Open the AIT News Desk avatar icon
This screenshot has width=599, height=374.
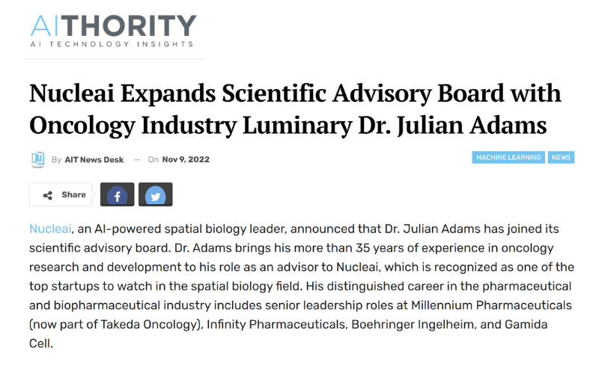coord(38,159)
